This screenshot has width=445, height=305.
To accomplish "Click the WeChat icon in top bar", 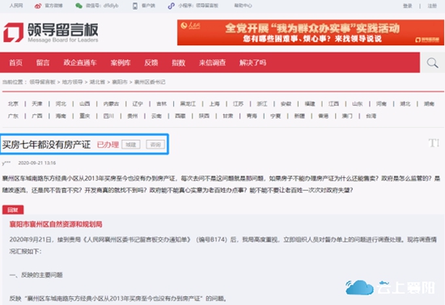I will click(x=78, y=6).
